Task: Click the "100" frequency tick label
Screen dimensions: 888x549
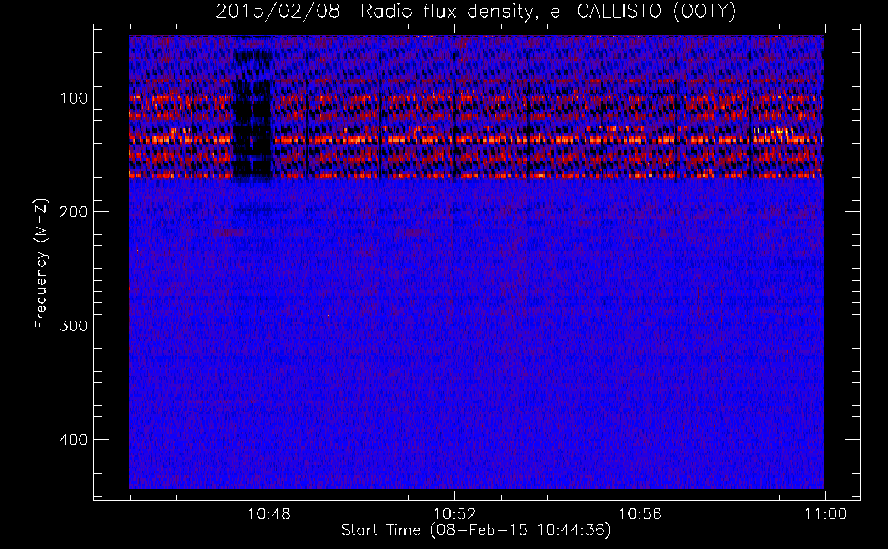Action: (74, 98)
